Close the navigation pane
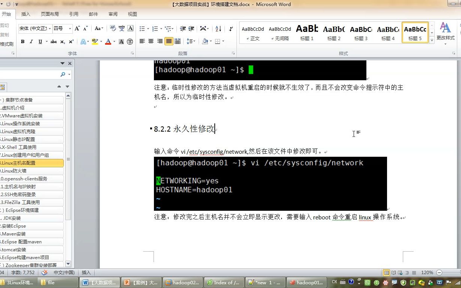The width and height of the screenshot is (461, 288). pos(69,63)
